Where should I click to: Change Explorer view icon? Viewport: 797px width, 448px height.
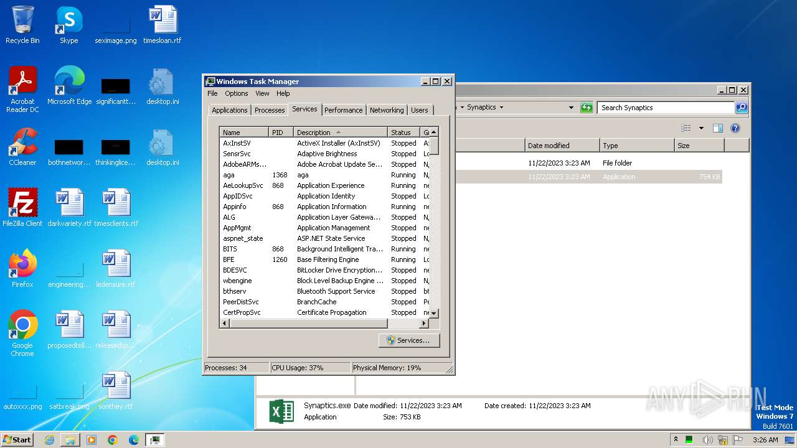point(686,128)
